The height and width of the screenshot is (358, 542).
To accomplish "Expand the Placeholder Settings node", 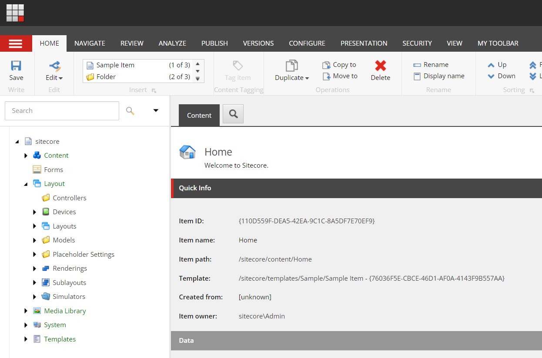I will coord(34,255).
